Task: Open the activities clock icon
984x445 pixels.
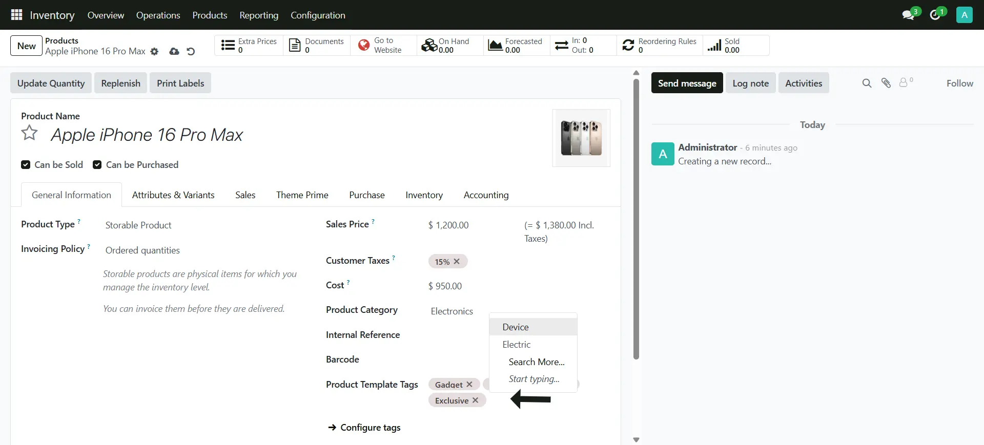Action: [935, 15]
